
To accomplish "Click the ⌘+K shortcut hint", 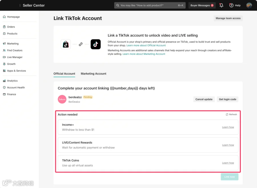I will (180, 5).
